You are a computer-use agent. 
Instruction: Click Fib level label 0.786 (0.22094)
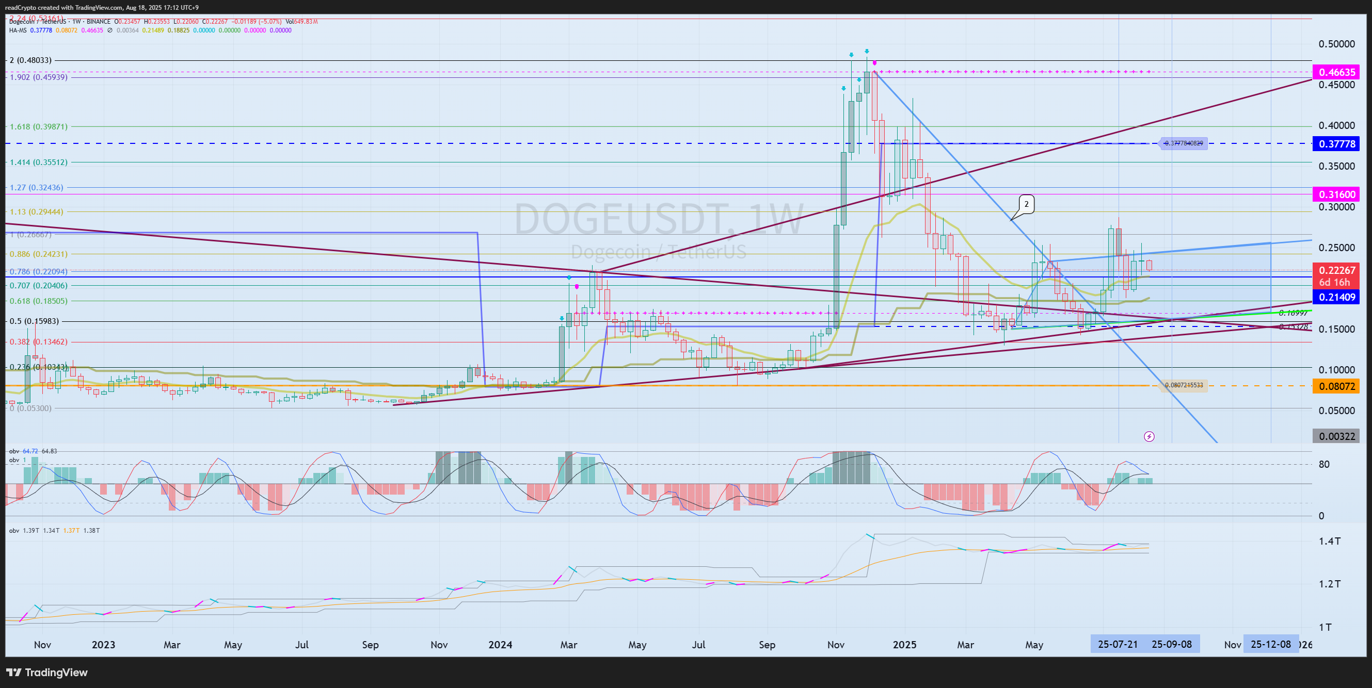click(38, 272)
